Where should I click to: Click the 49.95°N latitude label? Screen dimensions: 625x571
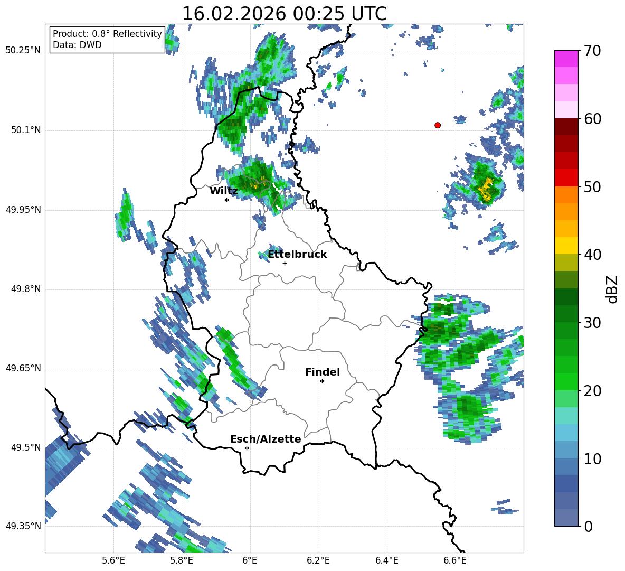[x=23, y=210]
